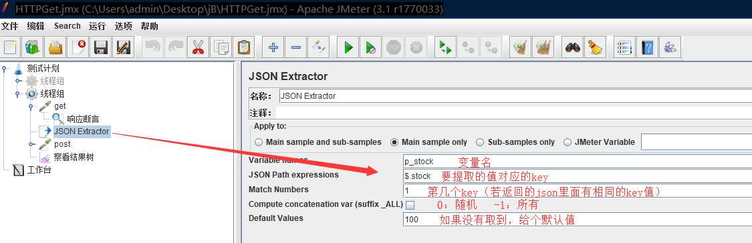Select Sub-samples only radio button
752x243 pixels.
point(480,142)
